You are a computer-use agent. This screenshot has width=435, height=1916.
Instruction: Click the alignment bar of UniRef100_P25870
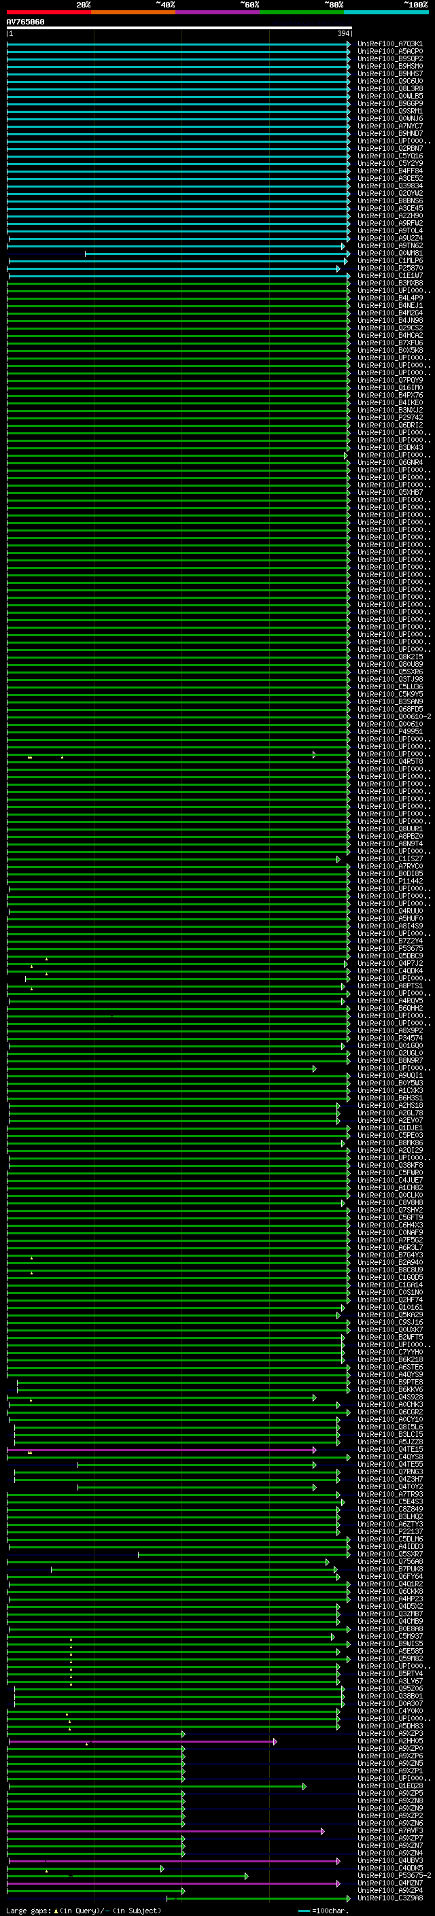174,268
